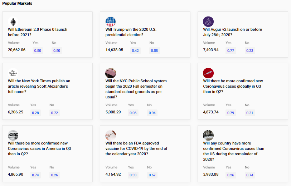Click the New York Times logo icon
Screen dimensions: 291x186
click(x=13, y=73)
